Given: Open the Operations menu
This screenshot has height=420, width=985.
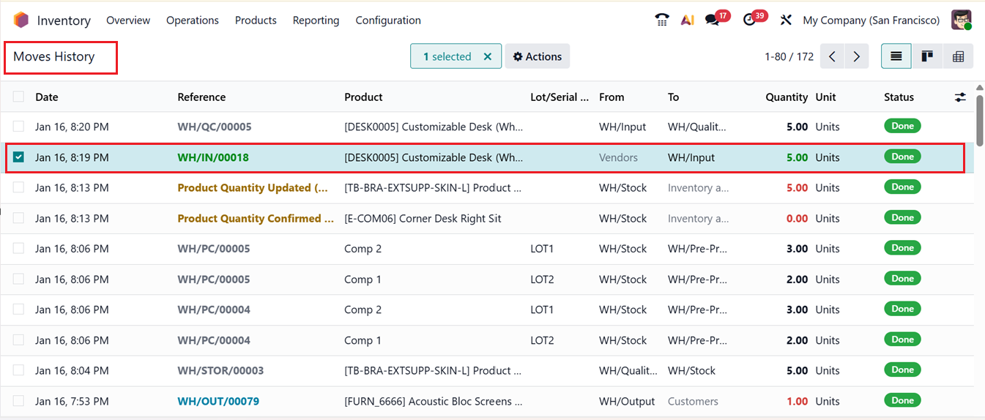Looking at the screenshot, I should [x=192, y=20].
